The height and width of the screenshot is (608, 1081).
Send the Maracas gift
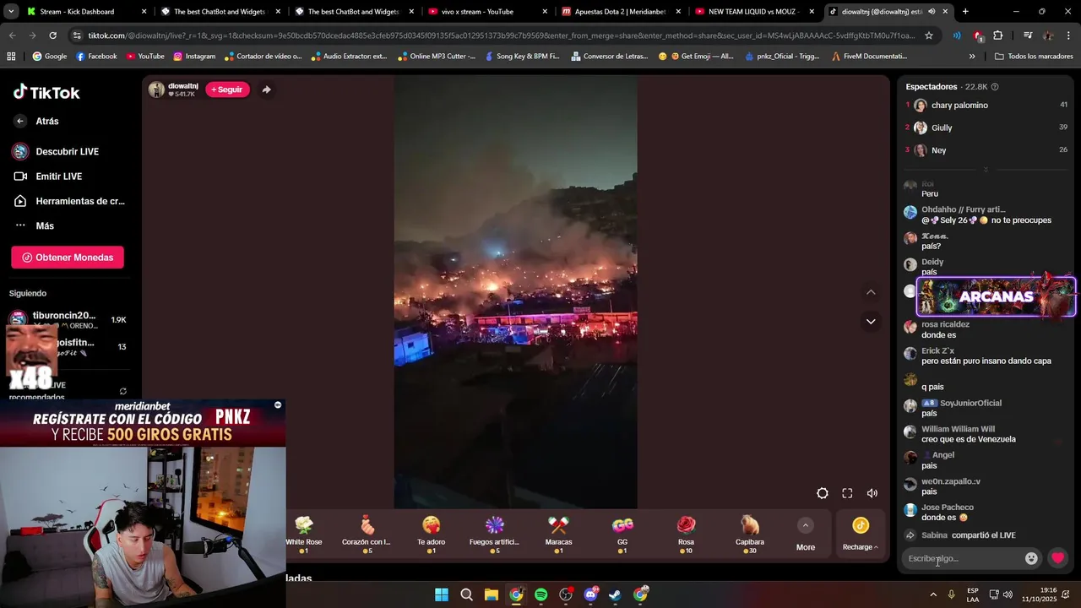[x=558, y=535]
